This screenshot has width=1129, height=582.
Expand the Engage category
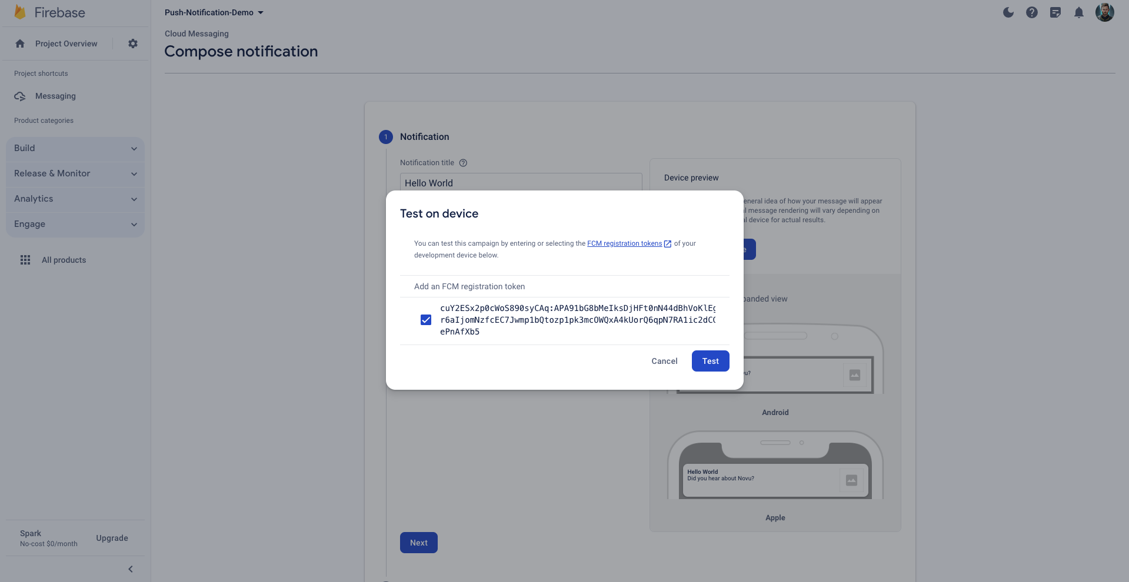(x=75, y=224)
